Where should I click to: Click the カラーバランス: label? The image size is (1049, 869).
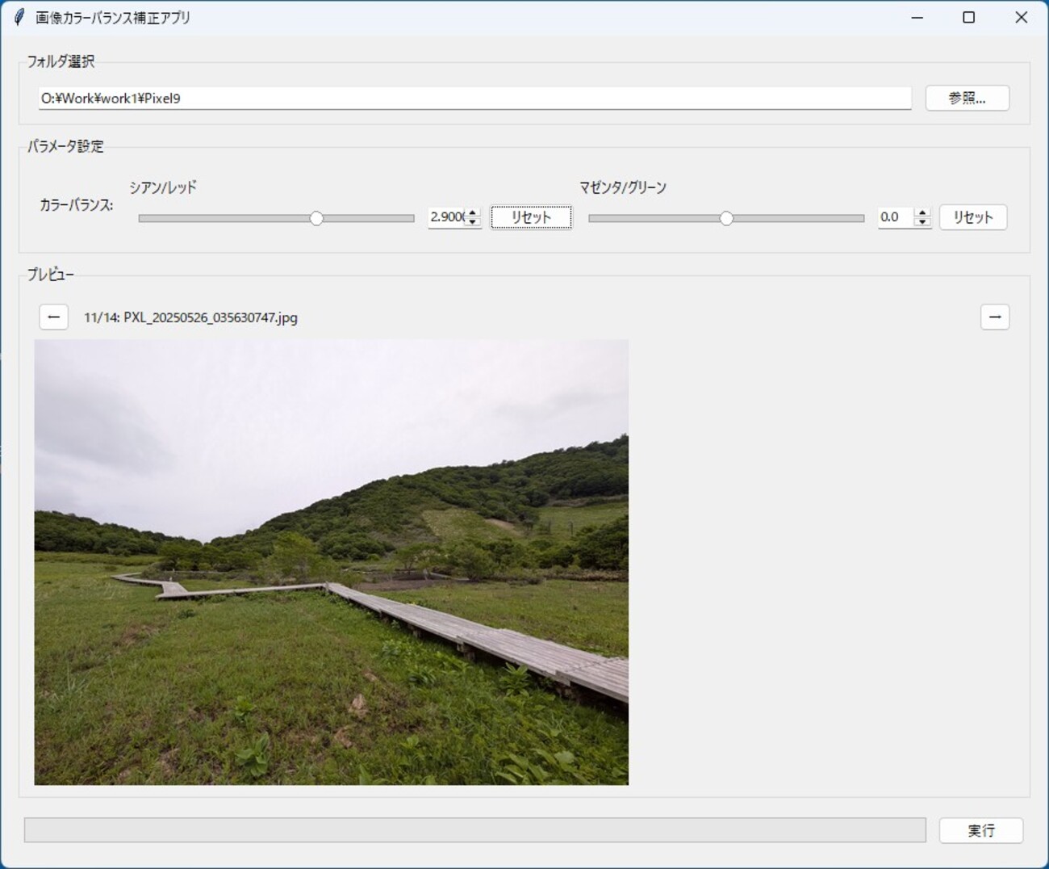tap(77, 205)
